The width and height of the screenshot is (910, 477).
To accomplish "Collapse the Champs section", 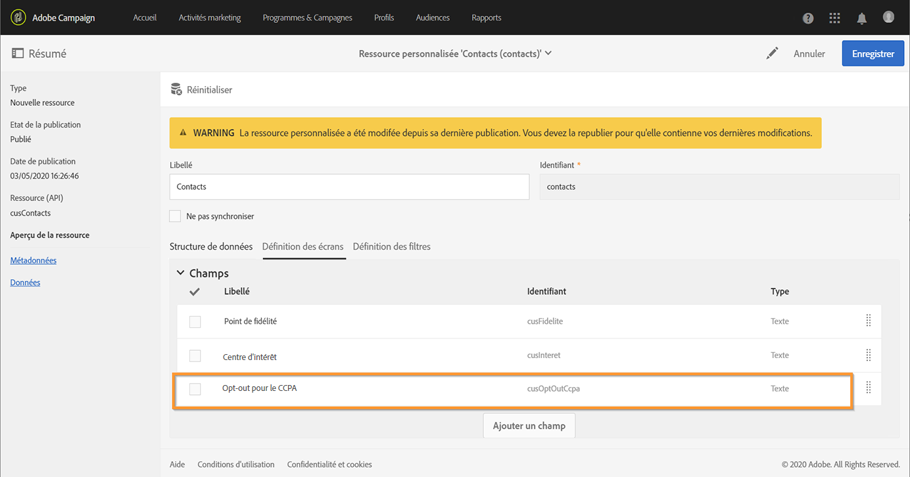I will [181, 273].
